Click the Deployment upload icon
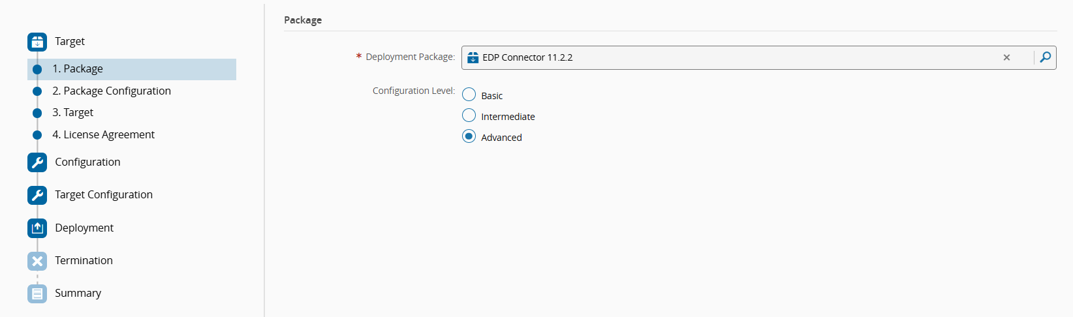This screenshot has width=1073, height=317. [37, 228]
